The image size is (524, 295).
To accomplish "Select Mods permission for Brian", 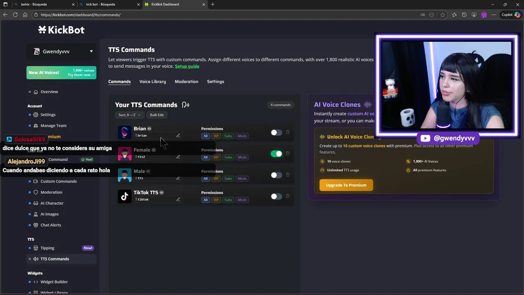I will click(x=242, y=136).
